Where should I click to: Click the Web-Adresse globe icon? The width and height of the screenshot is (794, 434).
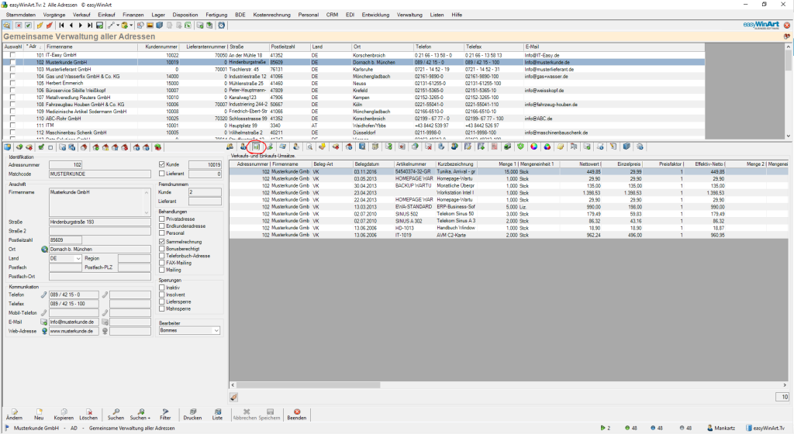44,331
